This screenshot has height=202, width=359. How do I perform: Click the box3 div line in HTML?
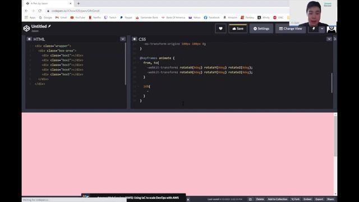click(x=62, y=65)
